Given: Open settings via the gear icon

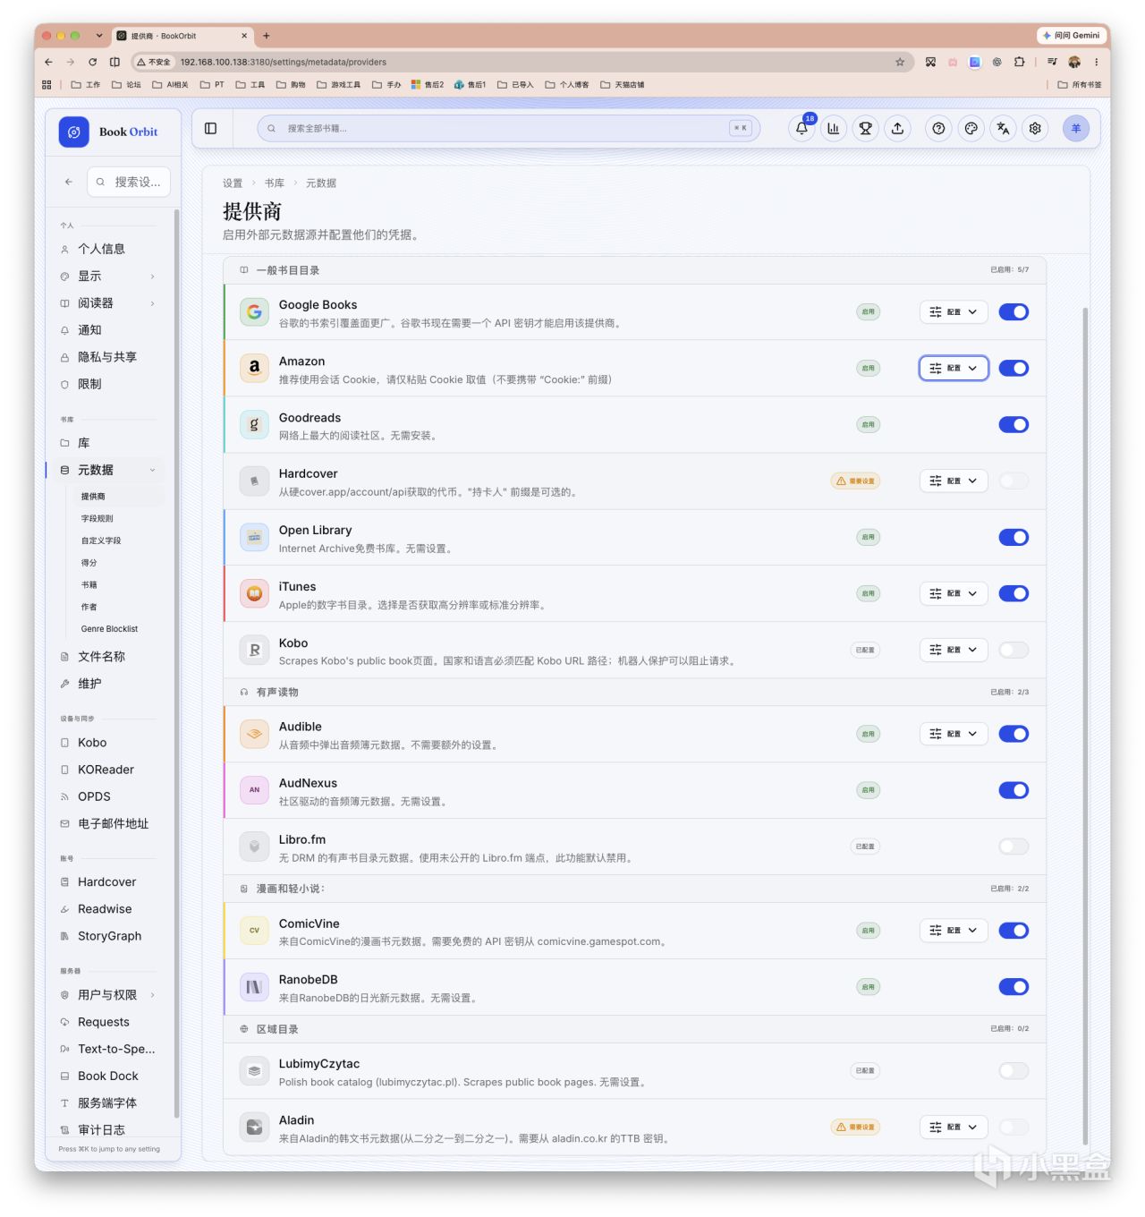Looking at the screenshot, I should pos(1035,129).
